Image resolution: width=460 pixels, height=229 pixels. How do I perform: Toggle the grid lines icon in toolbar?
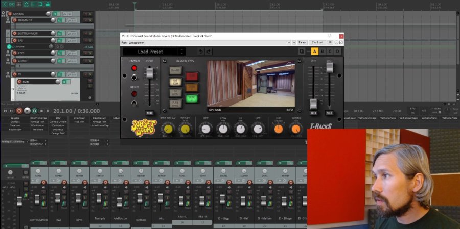point(33,4)
